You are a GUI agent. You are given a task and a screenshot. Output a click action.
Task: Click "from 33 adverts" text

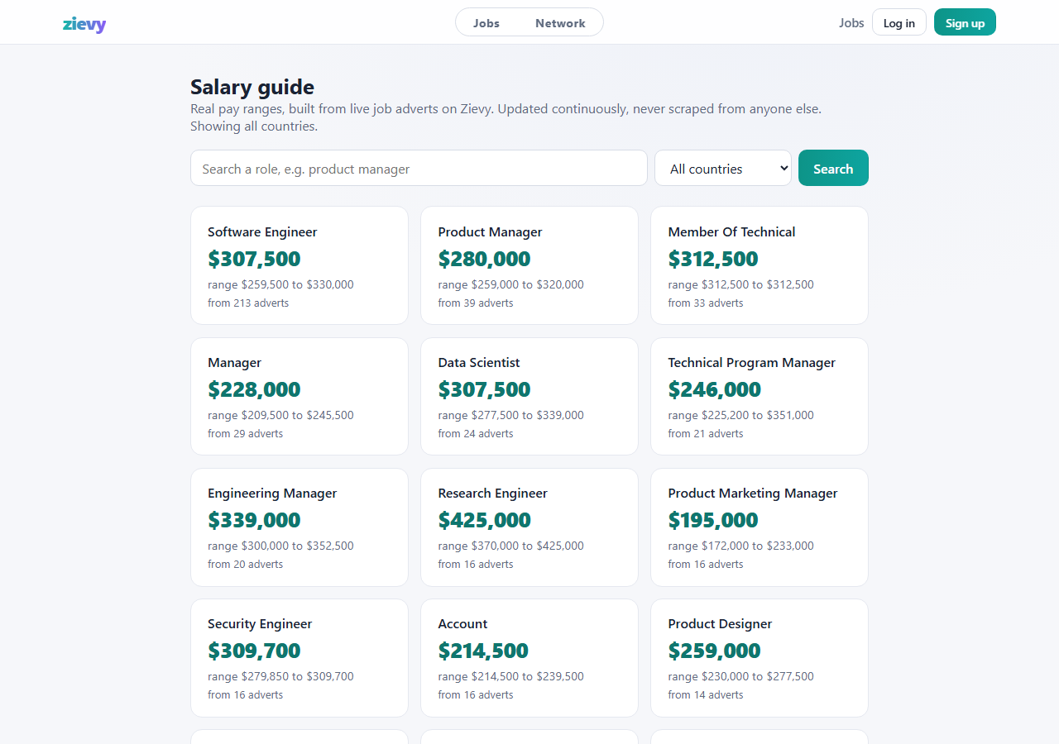(x=706, y=303)
